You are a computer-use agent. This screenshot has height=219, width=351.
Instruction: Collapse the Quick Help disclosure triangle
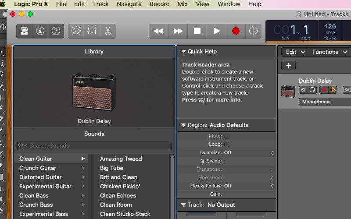tap(183, 52)
